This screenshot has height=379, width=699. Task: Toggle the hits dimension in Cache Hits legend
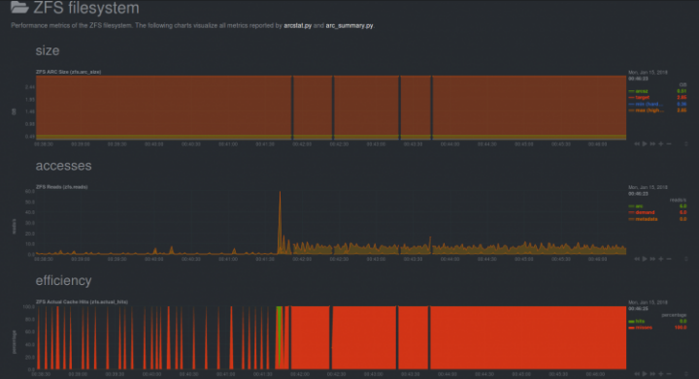click(637, 321)
